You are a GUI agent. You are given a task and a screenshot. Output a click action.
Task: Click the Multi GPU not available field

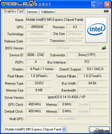pyautogui.click(x=67, y=119)
